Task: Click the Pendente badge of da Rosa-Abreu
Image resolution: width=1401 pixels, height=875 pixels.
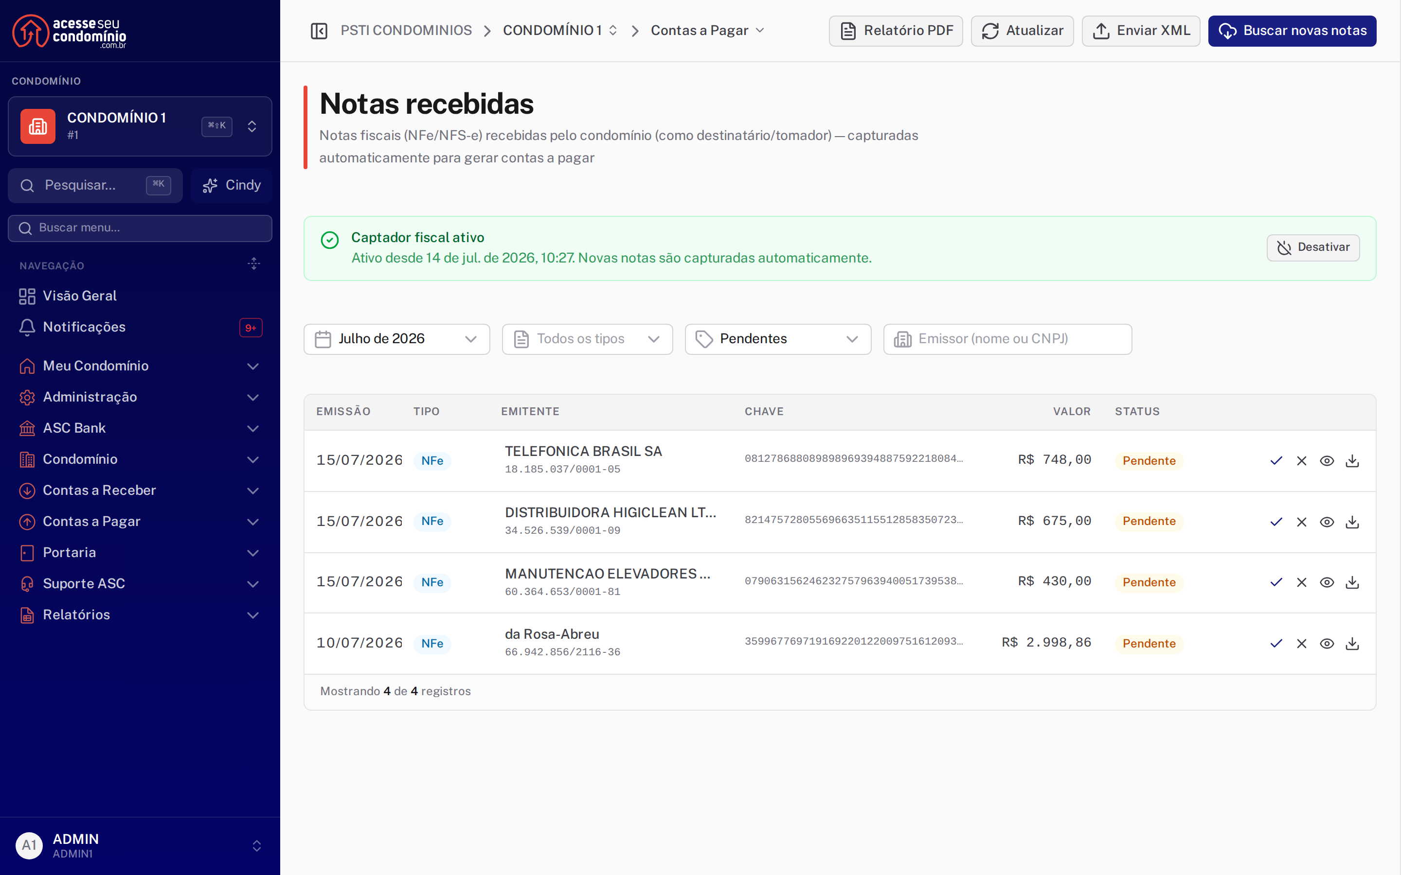Action: (1149, 644)
